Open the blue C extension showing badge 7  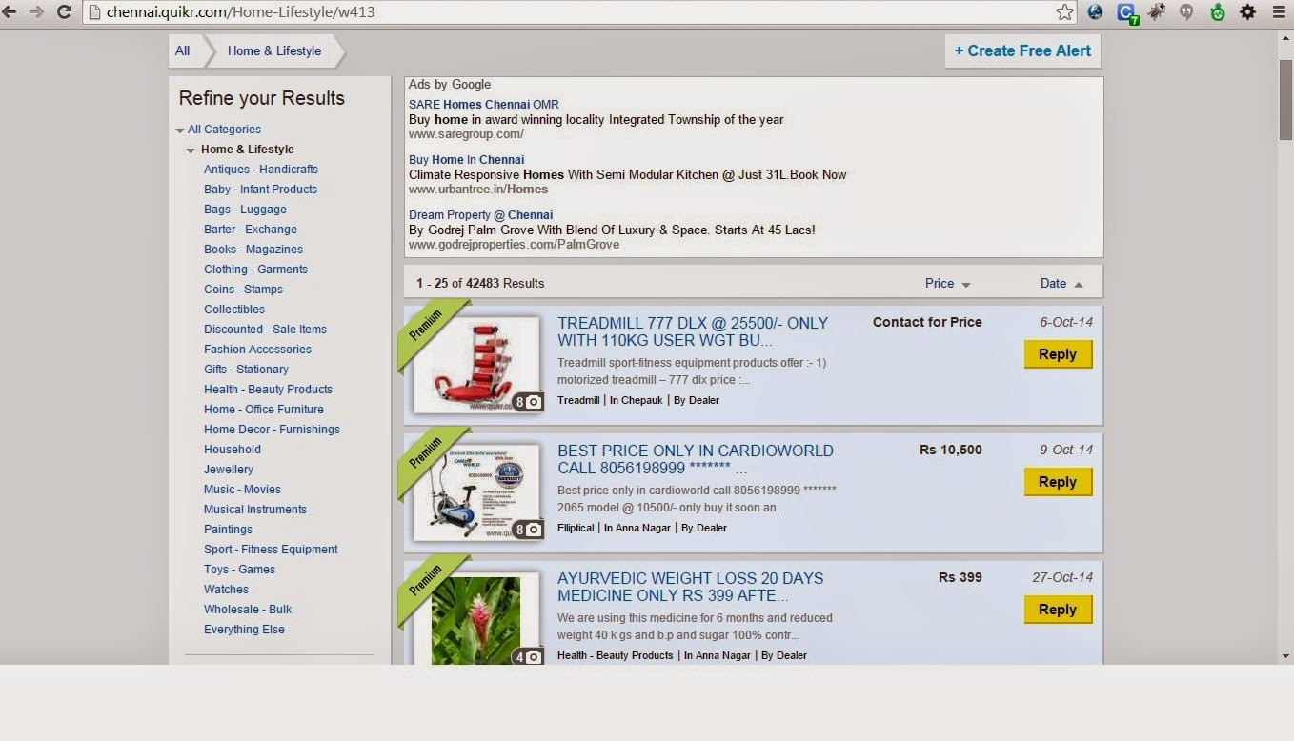1126,12
